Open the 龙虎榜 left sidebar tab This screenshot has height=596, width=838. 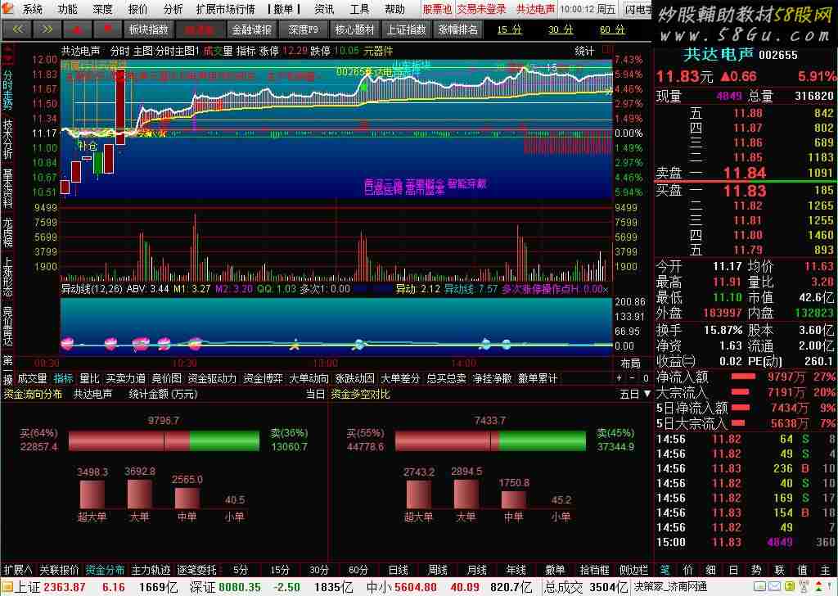[7, 232]
